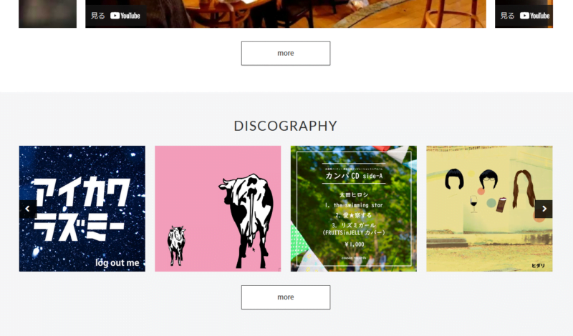
Task: Click the wine glass on yellow album
Action: coord(474,204)
